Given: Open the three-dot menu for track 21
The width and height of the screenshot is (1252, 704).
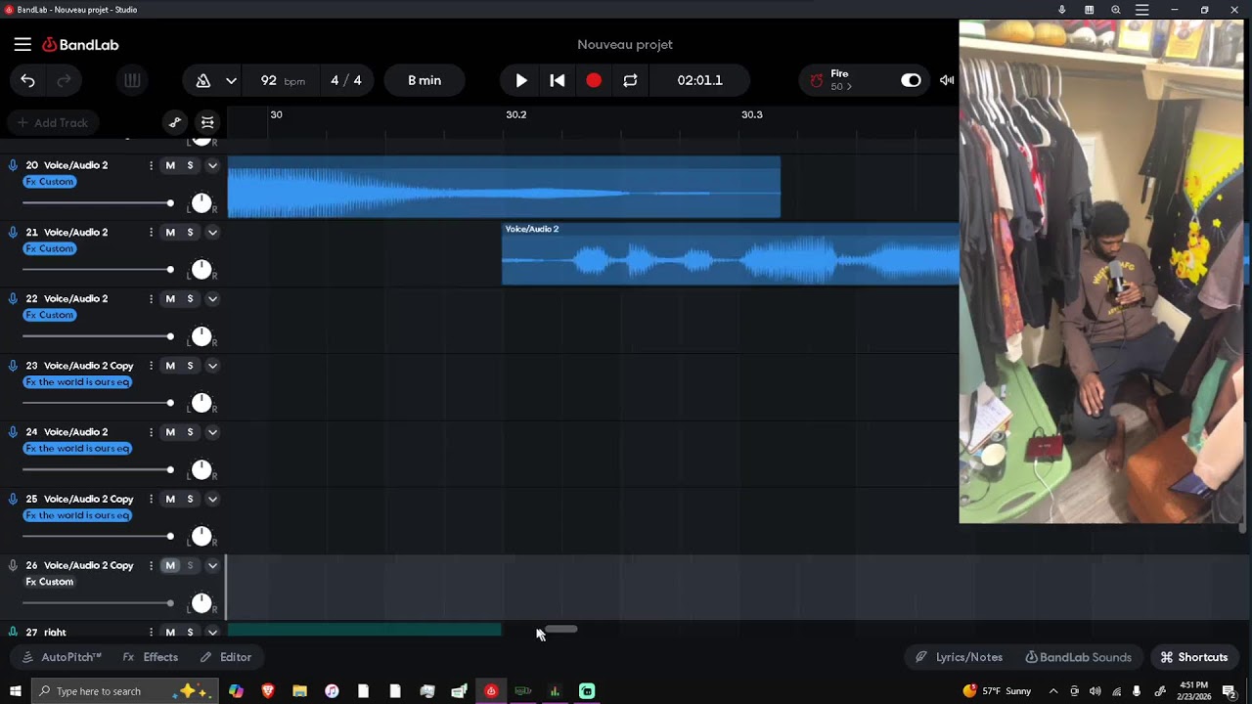Looking at the screenshot, I should tap(151, 232).
